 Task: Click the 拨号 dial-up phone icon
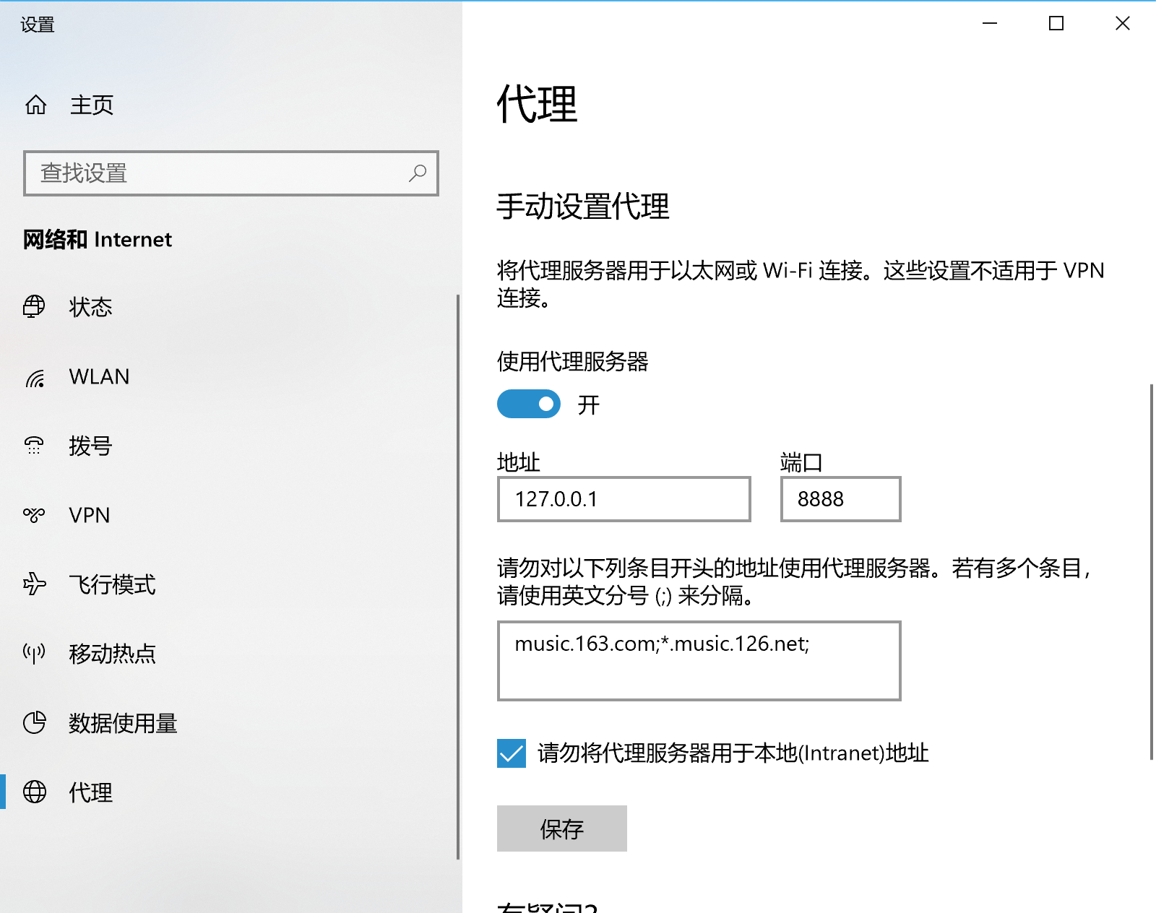point(34,446)
